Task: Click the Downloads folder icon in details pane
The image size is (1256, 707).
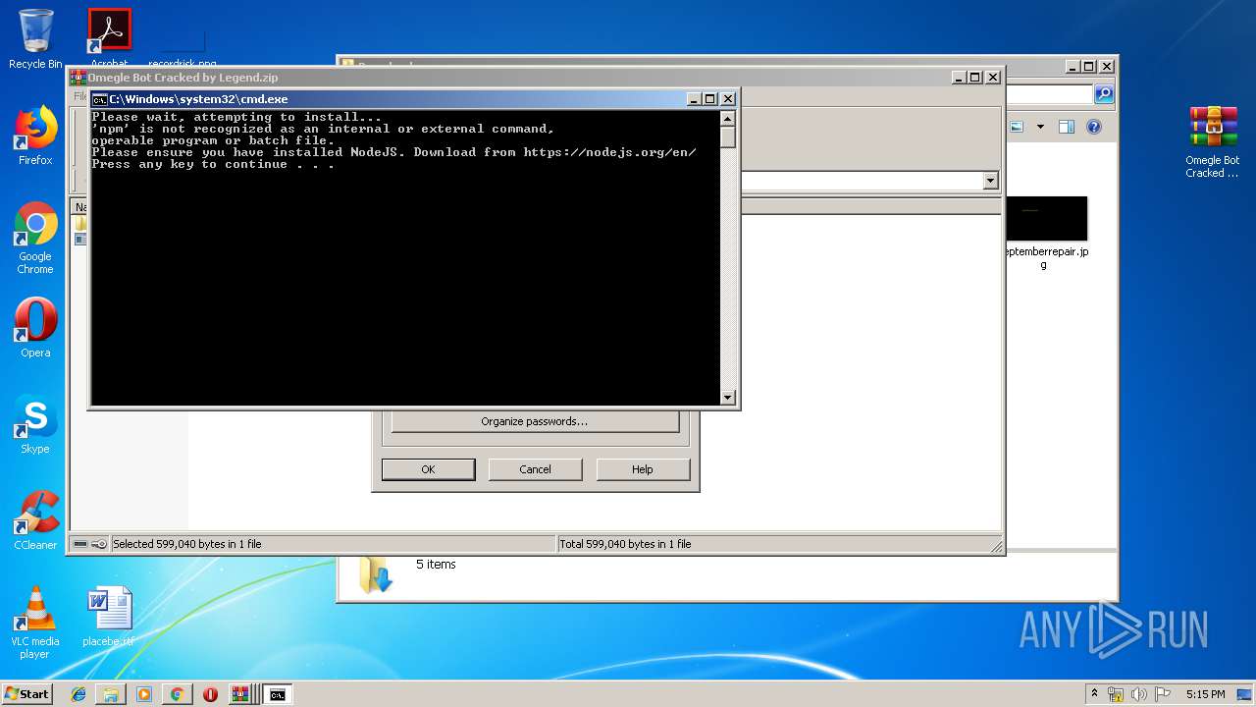Action: coord(375,574)
